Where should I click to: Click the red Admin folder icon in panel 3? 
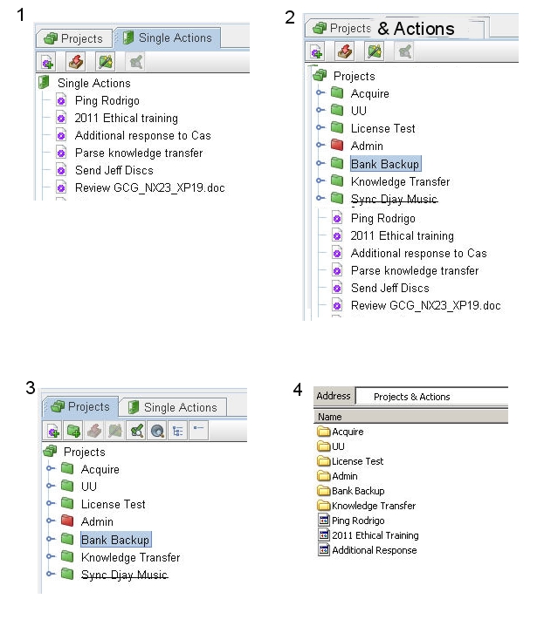point(67,521)
